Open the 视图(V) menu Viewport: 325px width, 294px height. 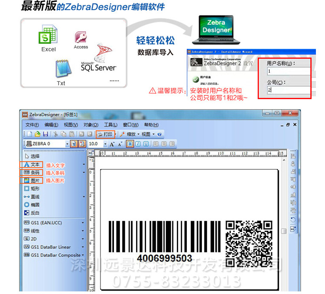(71, 125)
